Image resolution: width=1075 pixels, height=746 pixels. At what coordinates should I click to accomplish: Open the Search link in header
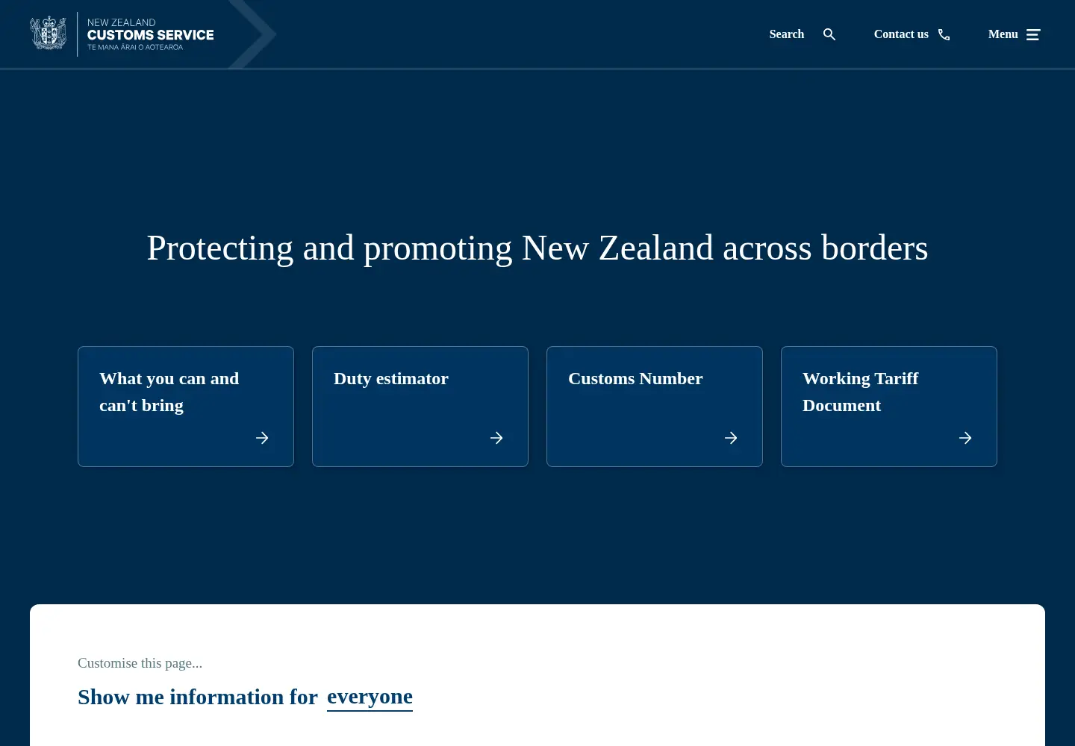point(787,34)
